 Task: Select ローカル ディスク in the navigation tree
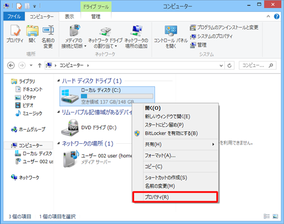(x=34, y=154)
